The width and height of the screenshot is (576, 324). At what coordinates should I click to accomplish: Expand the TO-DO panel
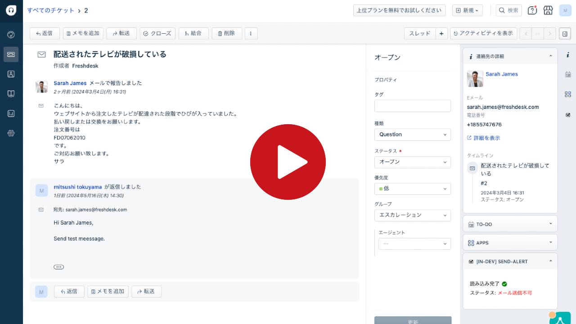point(510,224)
